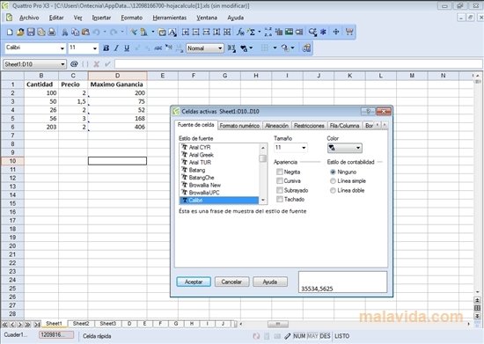Viewport: 484px width, 344px height.
Task: Enable the Negrita checkbox
Action: tap(280, 172)
